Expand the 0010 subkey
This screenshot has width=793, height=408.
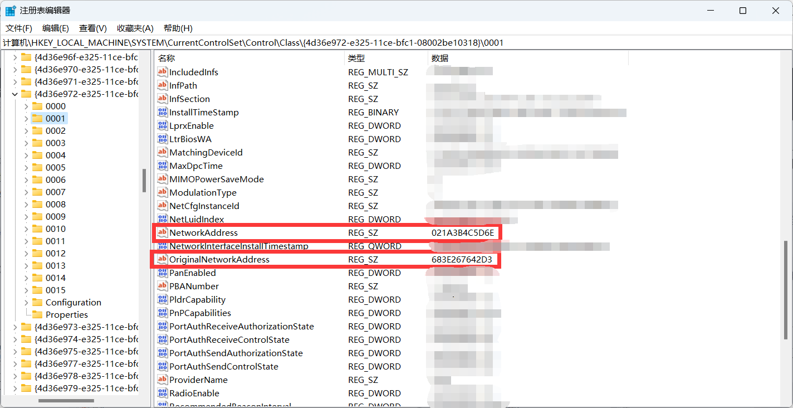[26, 229]
